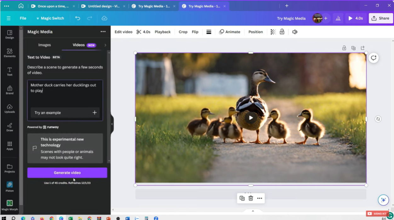Open the hamburger main menu
Screen dimensions: 394x220
(x=9, y=18)
